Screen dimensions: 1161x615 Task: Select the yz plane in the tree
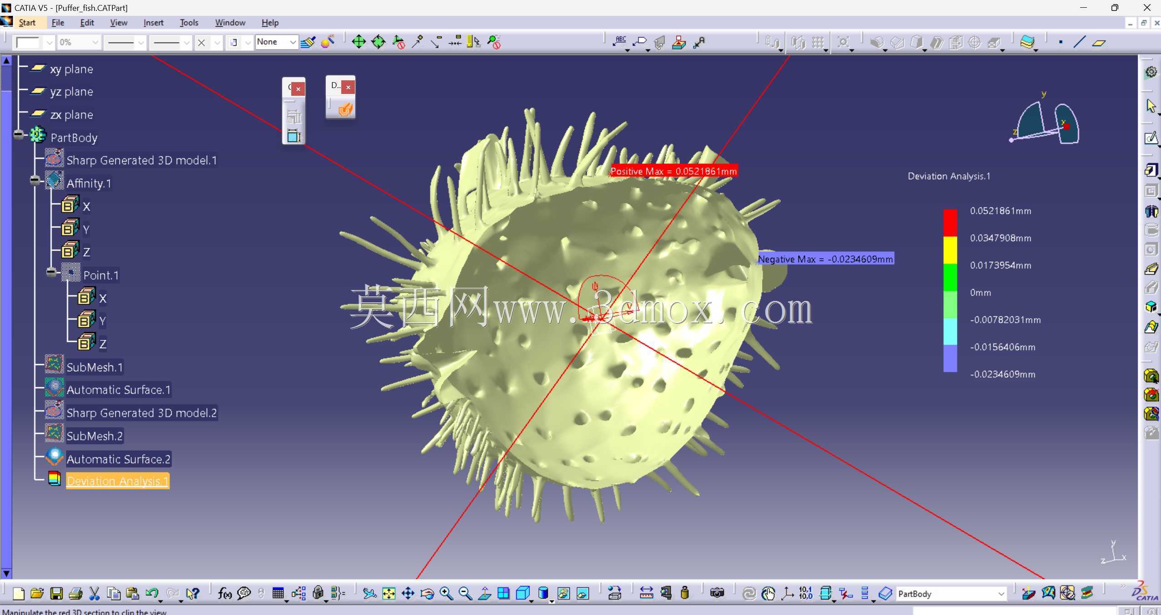point(72,92)
